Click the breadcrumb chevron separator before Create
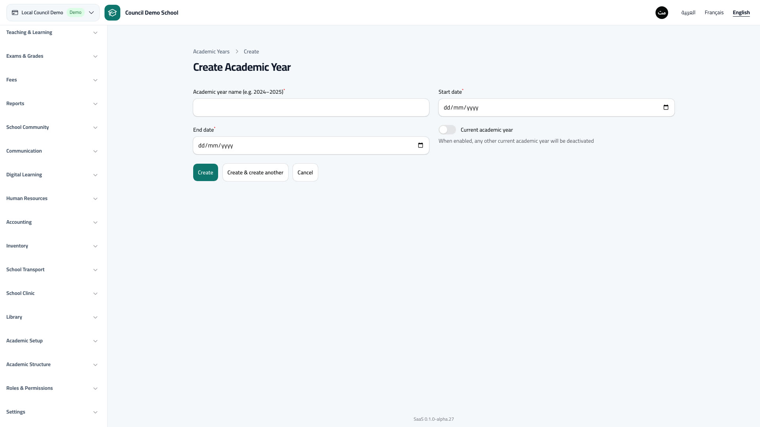 tap(237, 52)
